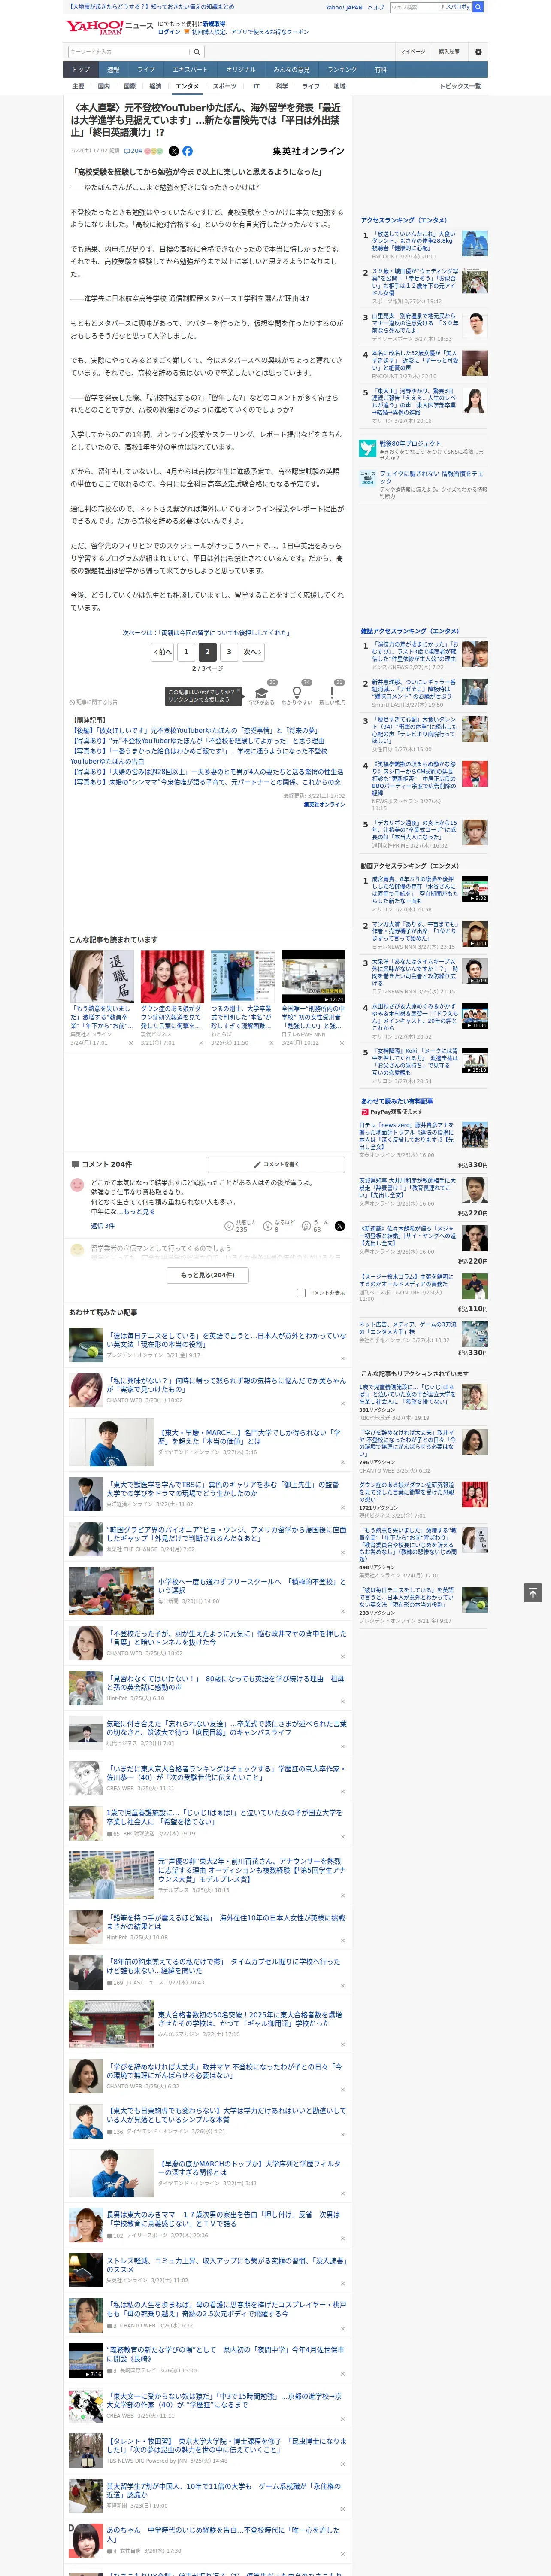Screen dimensions: 551x2576
Task: Click the search magnifier button in header
Action: [197, 51]
